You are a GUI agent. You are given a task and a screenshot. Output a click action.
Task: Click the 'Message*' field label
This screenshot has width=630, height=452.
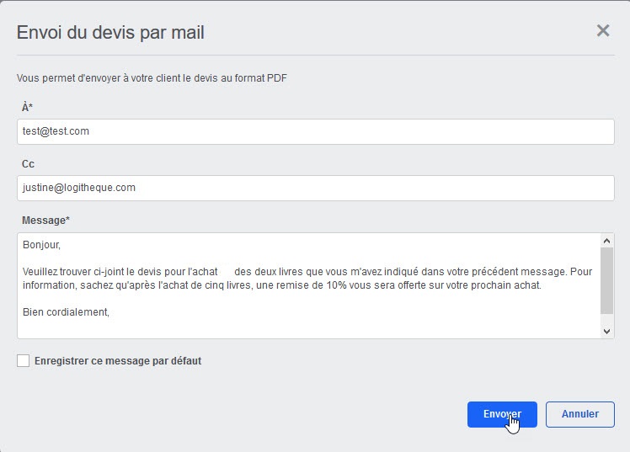coord(45,221)
